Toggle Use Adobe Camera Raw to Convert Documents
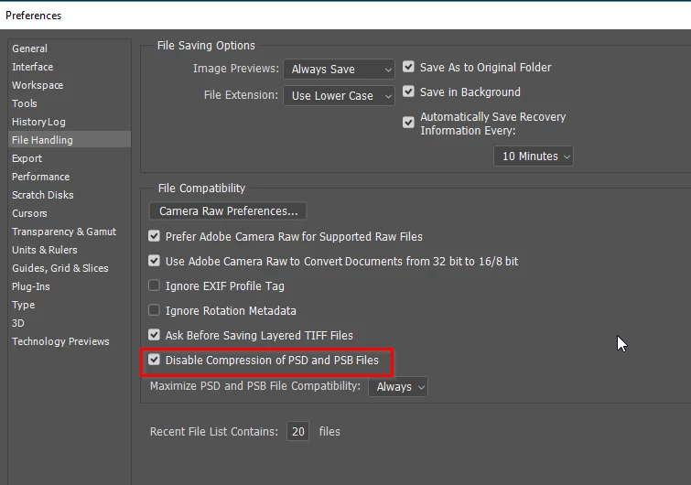Viewport: 691px width, 485px height. pyautogui.click(x=154, y=261)
